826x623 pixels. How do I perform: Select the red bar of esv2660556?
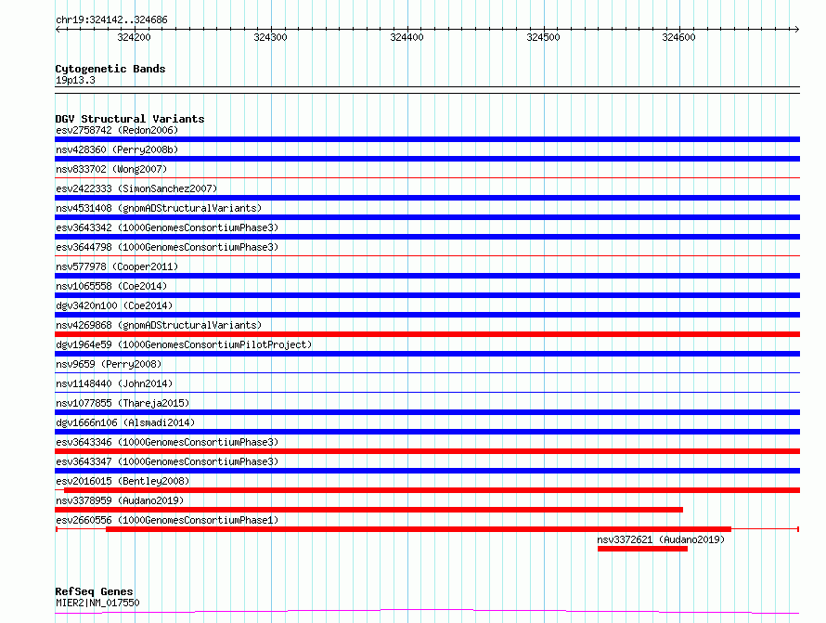[419, 529]
